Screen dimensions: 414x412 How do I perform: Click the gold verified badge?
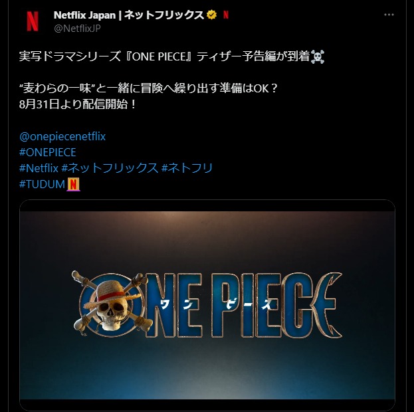click(x=211, y=15)
